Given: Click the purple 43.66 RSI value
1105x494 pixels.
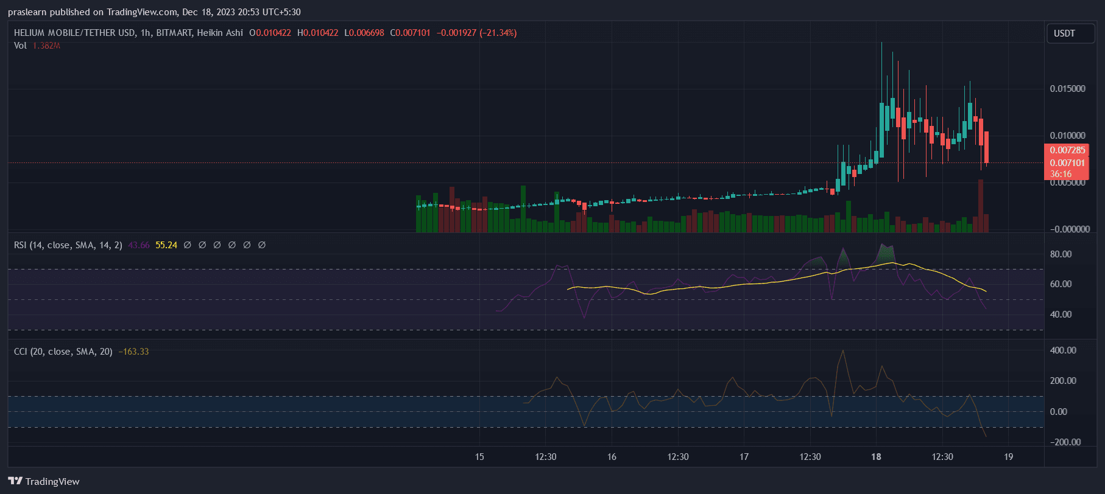Looking at the screenshot, I should tap(139, 245).
